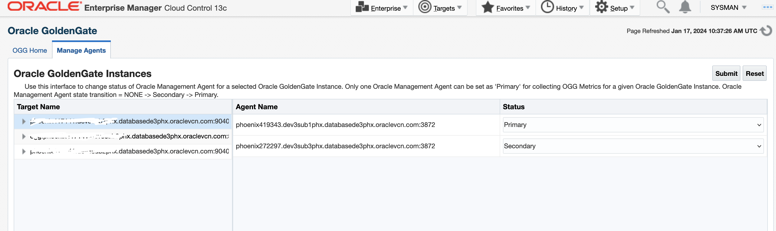Switch to the OGG Home tab
776x231 pixels.
pyautogui.click(x=30, y=51)
